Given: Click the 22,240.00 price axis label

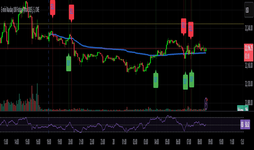Looking at the screenshot, I should [249, 28].
